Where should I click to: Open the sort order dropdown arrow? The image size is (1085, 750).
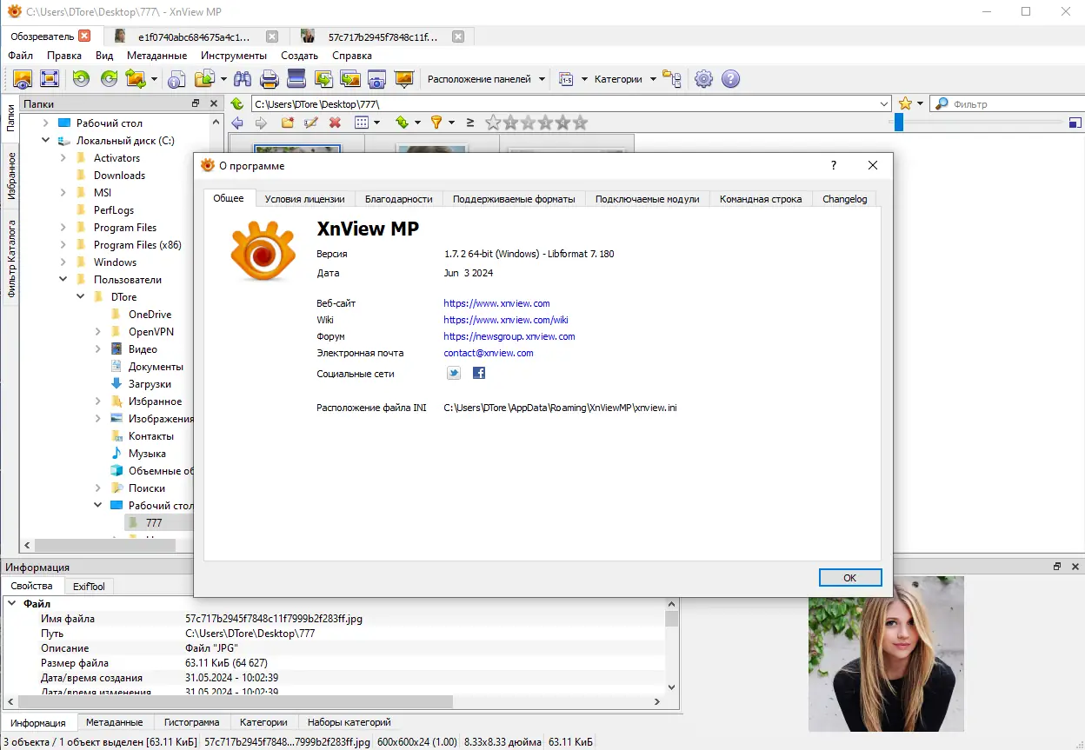(x=417, y=123)
